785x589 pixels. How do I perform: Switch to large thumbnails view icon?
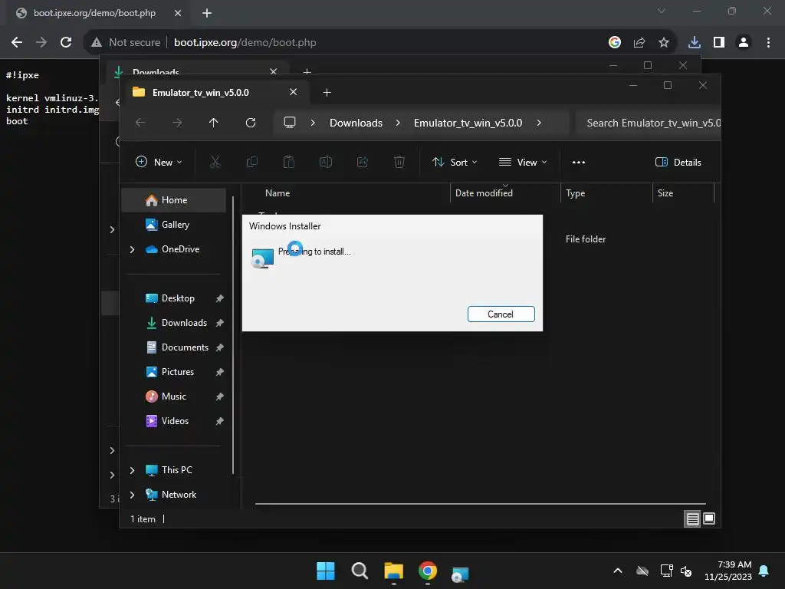pos(709,519)
